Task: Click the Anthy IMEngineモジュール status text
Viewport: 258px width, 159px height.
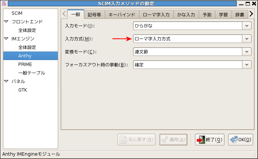Action: (31, 154)
